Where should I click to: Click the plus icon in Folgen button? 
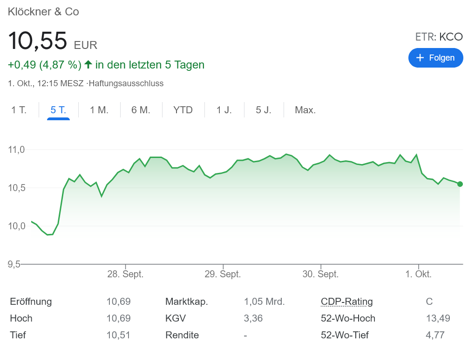pyautogui.click(x=420, y=58)
